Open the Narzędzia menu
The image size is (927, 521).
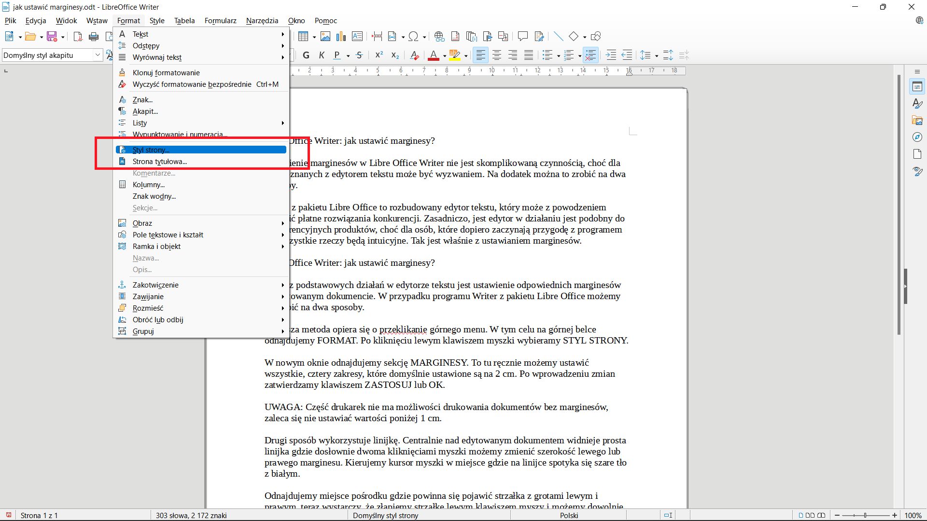point(262,20)
